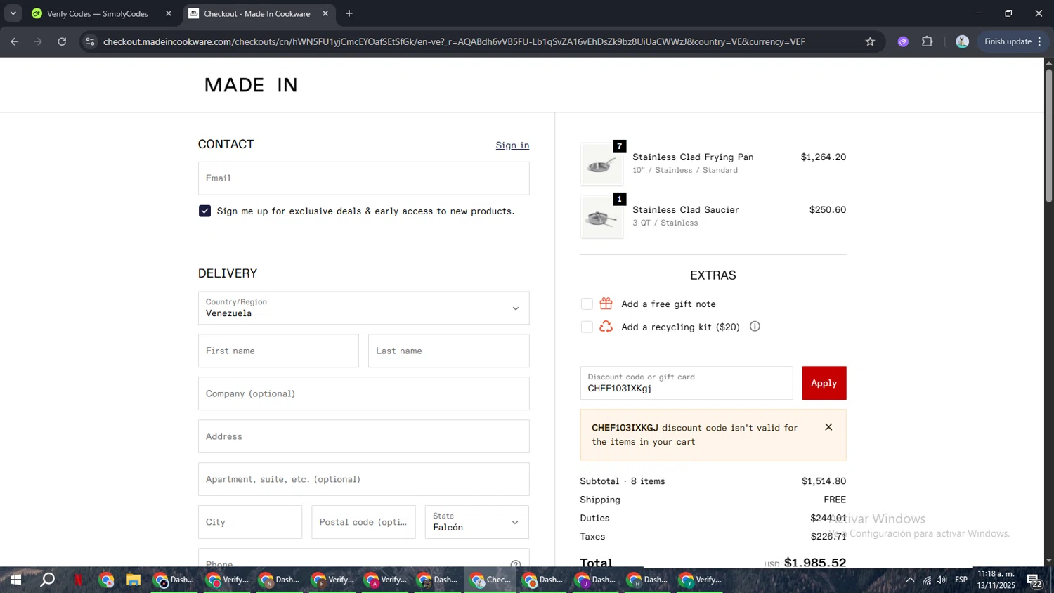Click the address bar URL
Image resolution: width=1054 pixels, height=593 pixels.
coord(454,41)
